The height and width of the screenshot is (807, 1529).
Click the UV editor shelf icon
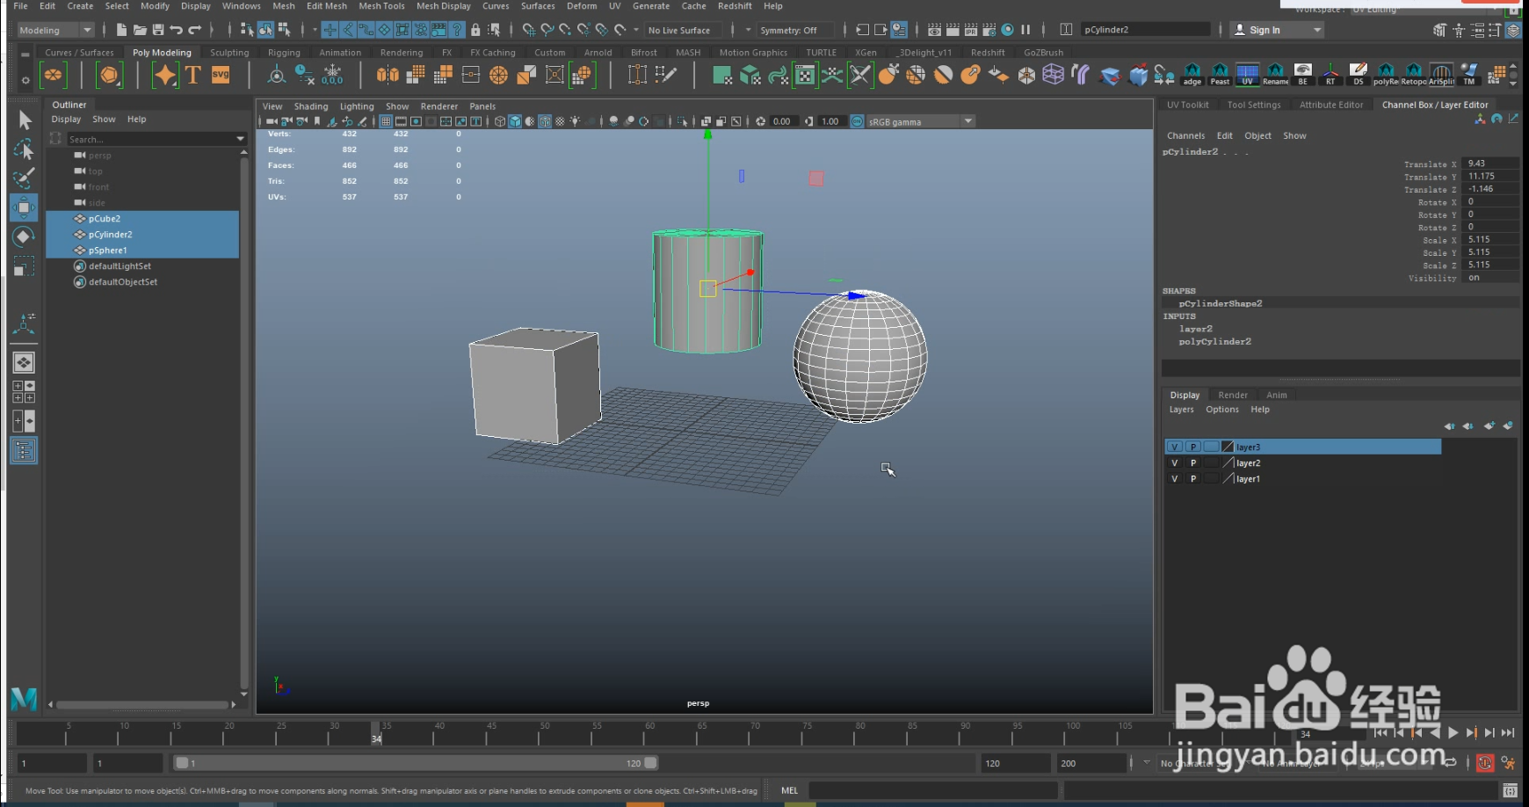click(1247, 76)
